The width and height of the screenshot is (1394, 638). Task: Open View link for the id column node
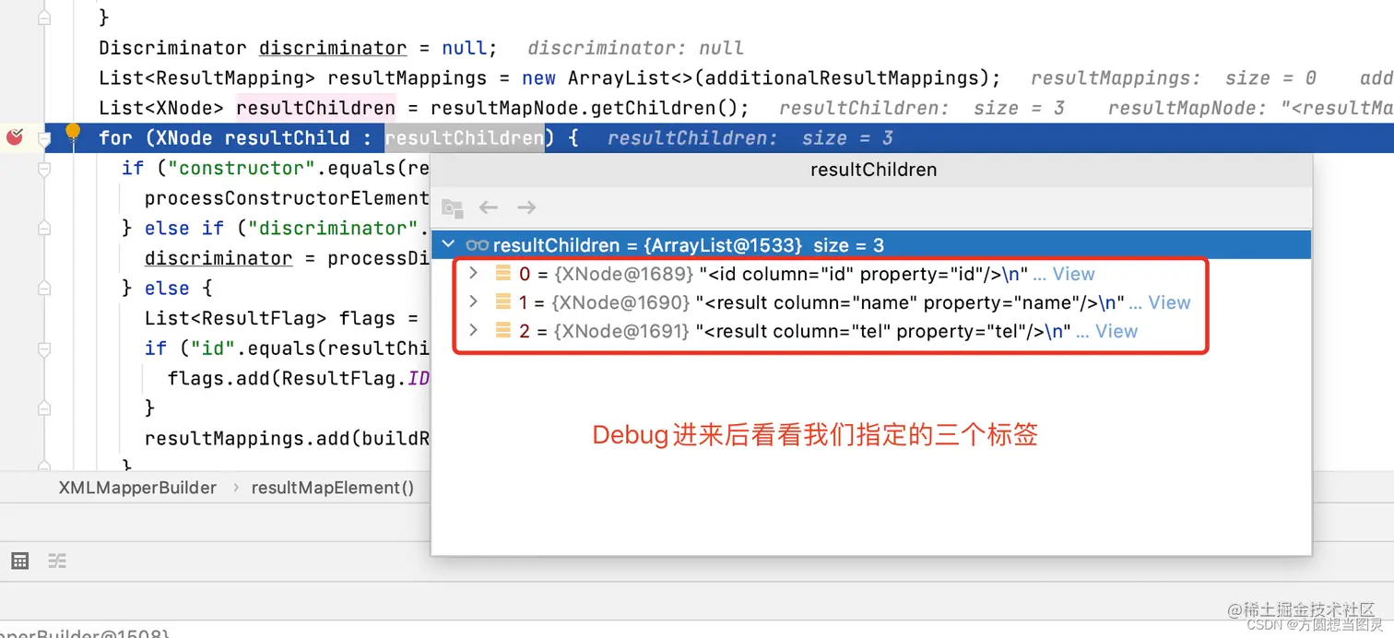(x=1073, y=274)
